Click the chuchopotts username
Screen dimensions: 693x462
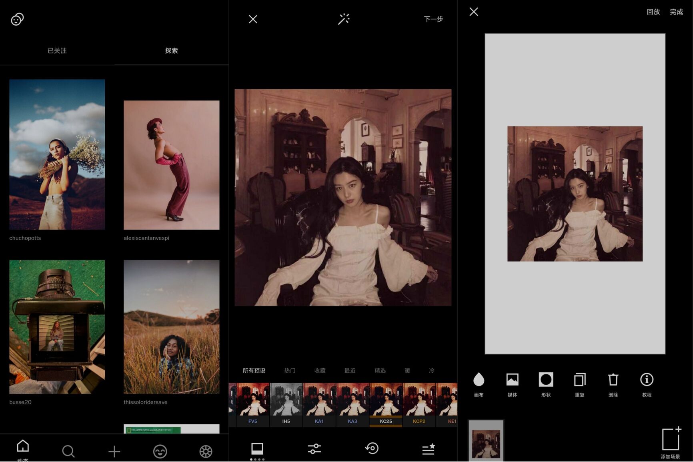pos(25,238)
